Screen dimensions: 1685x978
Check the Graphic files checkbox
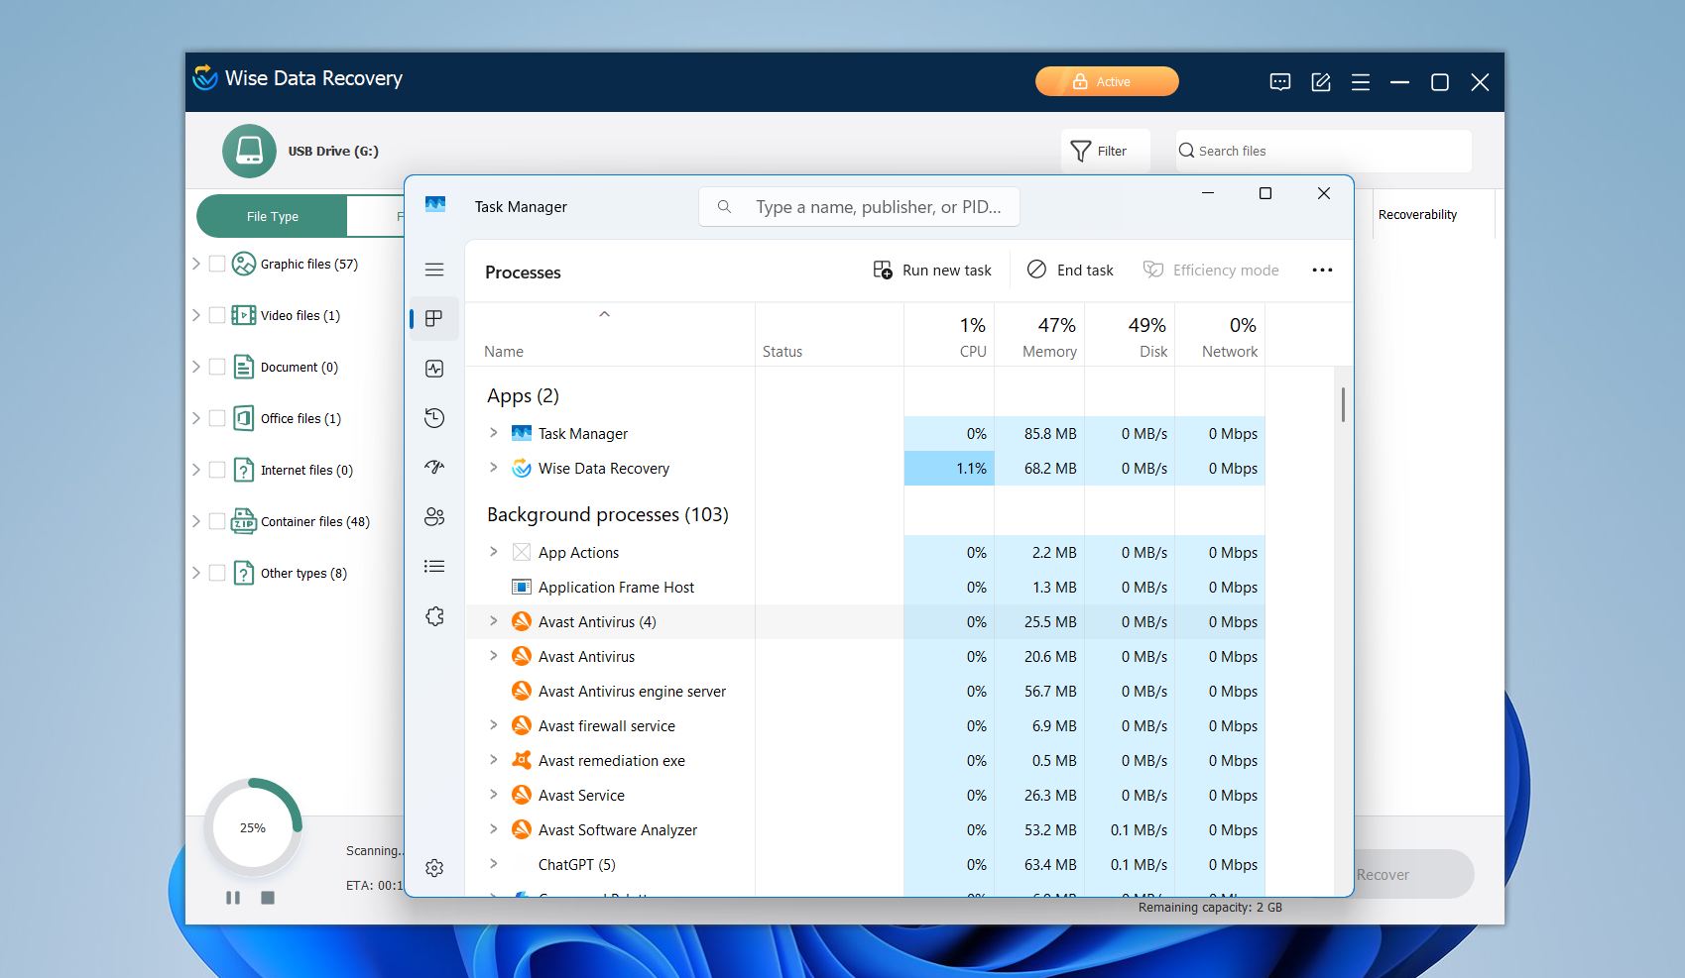(218, 263)
